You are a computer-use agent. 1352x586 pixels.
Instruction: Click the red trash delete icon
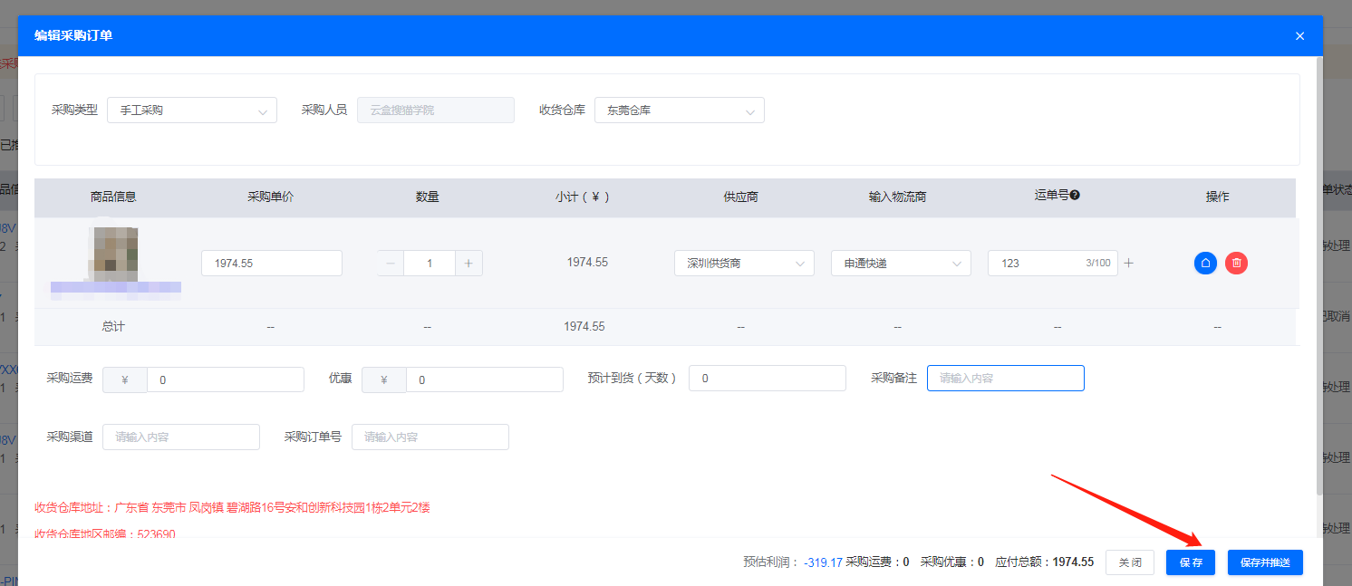coord(1236,264)
